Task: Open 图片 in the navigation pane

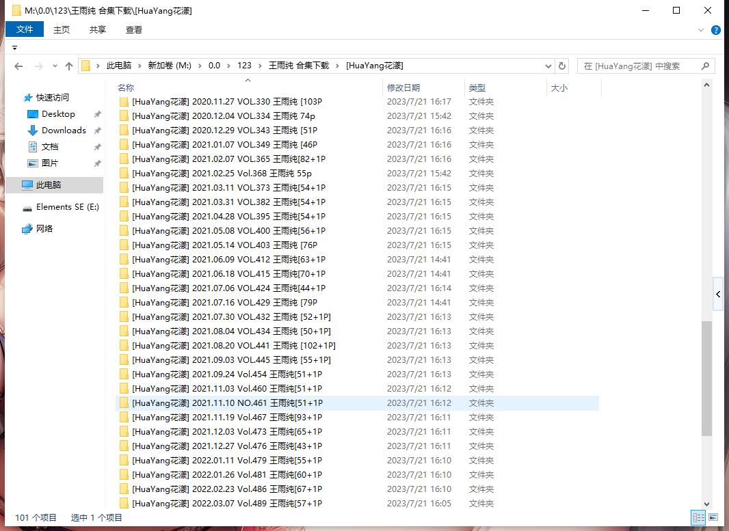Action: pos(50,163)
